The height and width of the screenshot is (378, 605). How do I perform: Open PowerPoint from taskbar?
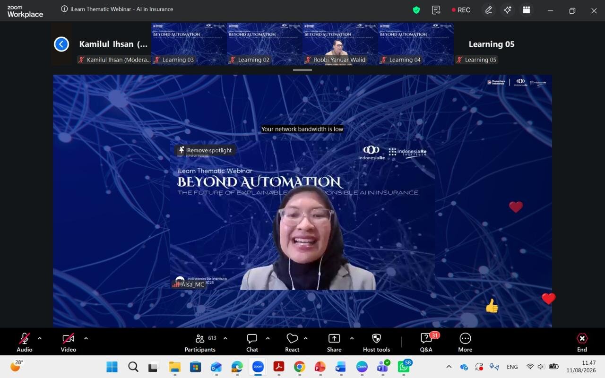point(320,367)
